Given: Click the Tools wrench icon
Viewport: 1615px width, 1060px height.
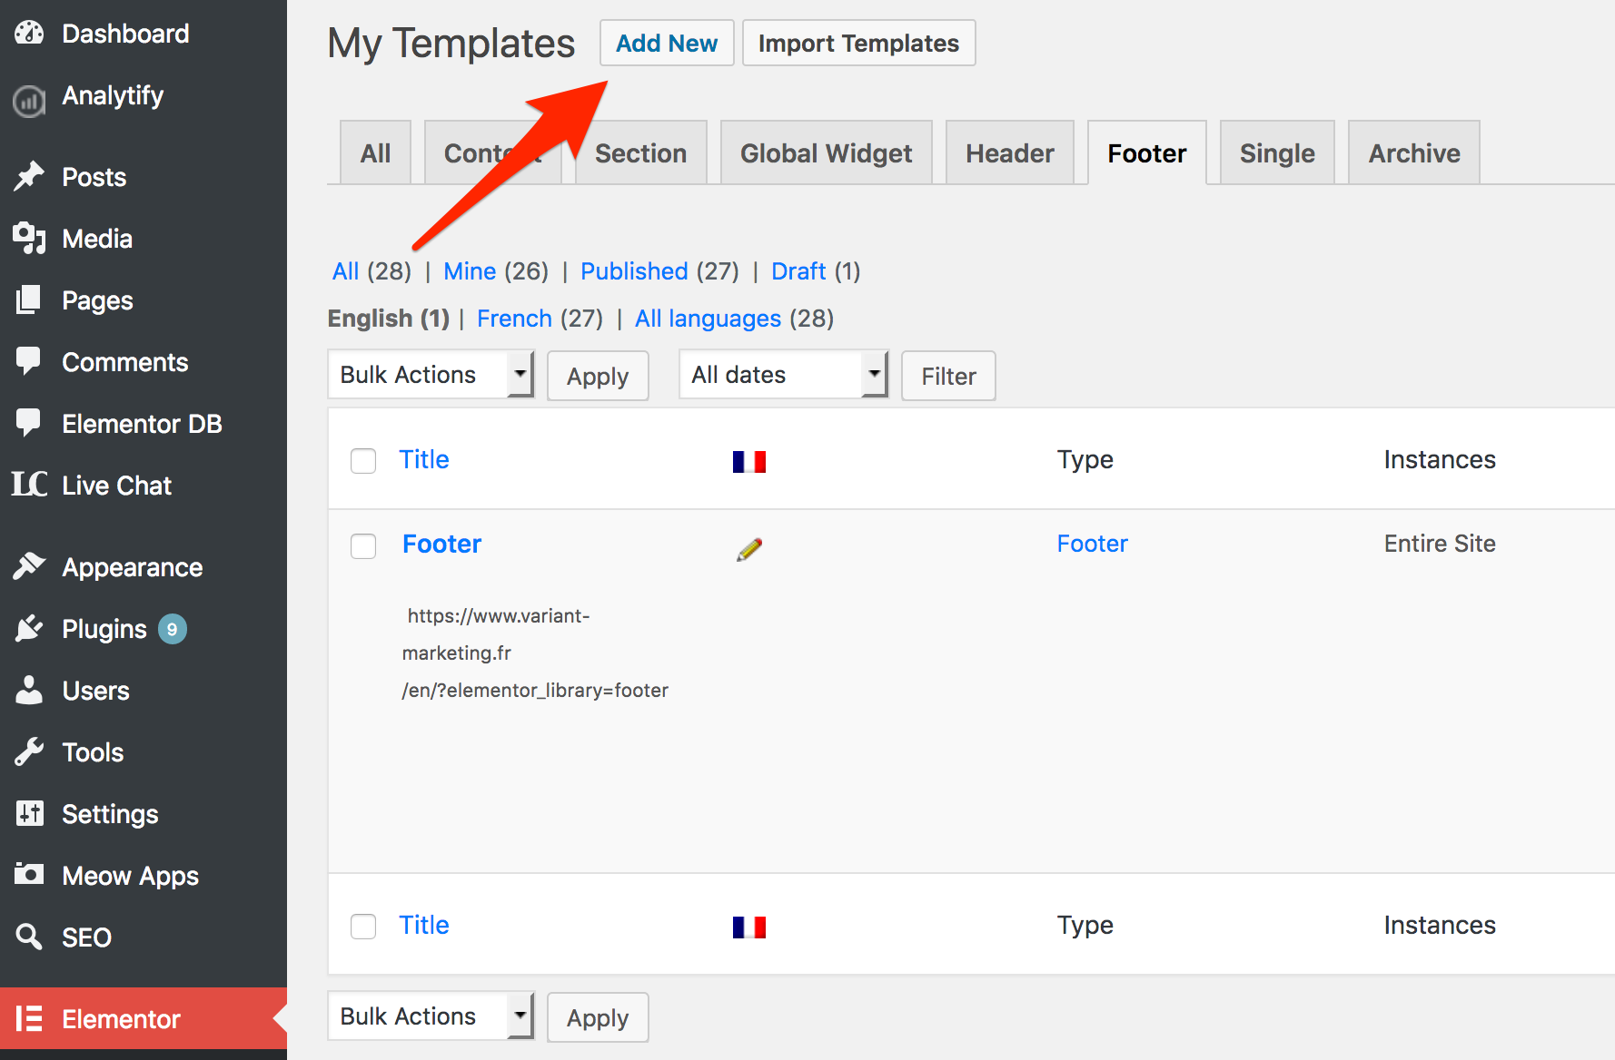Looking at the screenshot, I should tap(29, 751).
